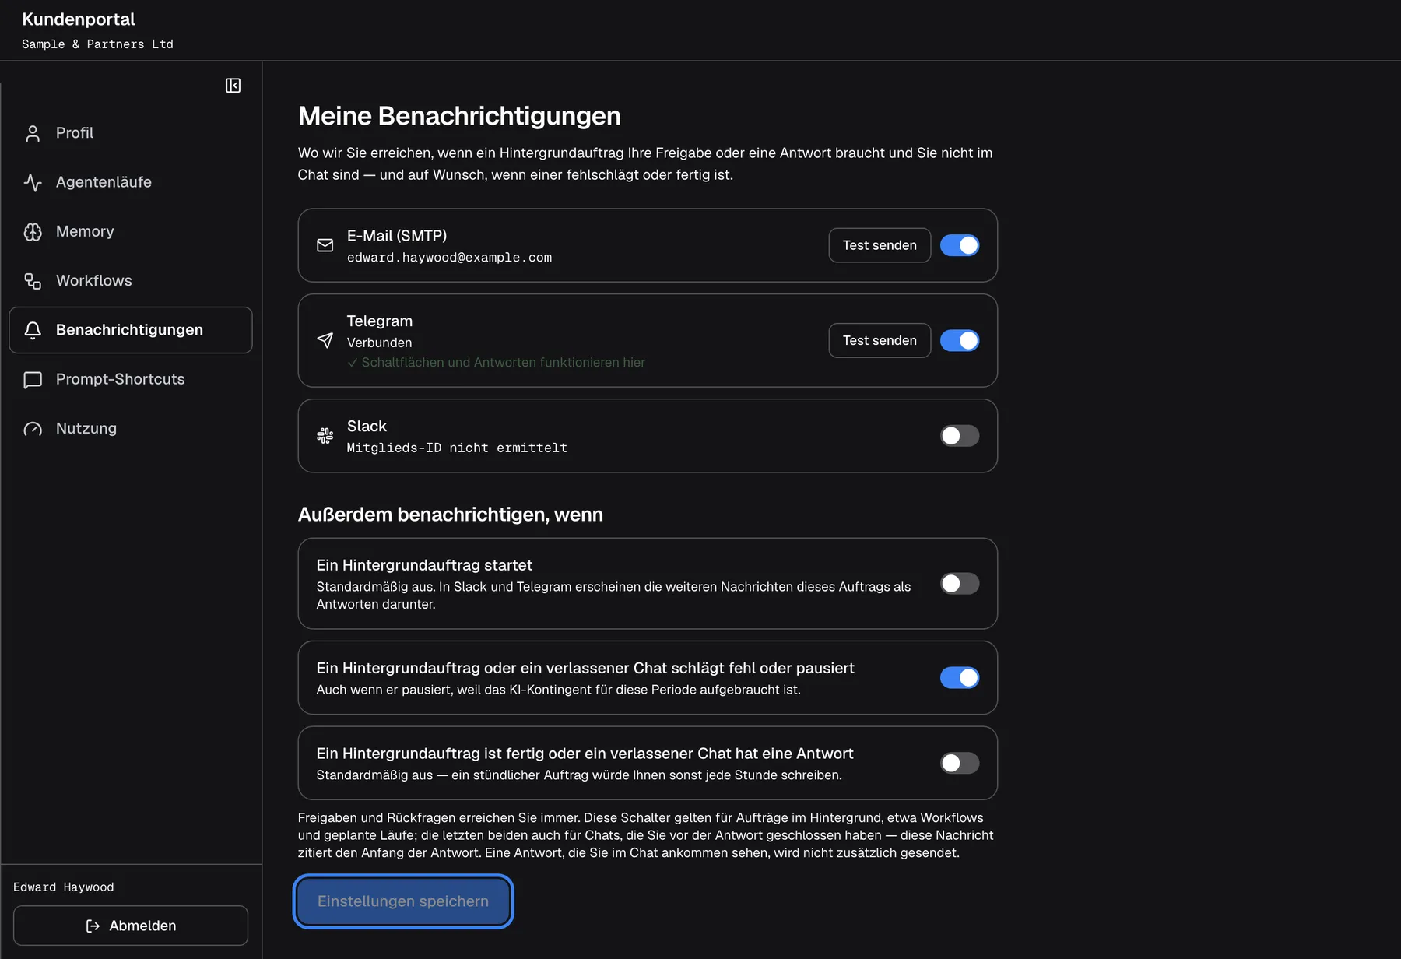Enable the Slack notification toggle
The image size is (1401, 959).
pos(960,436)
